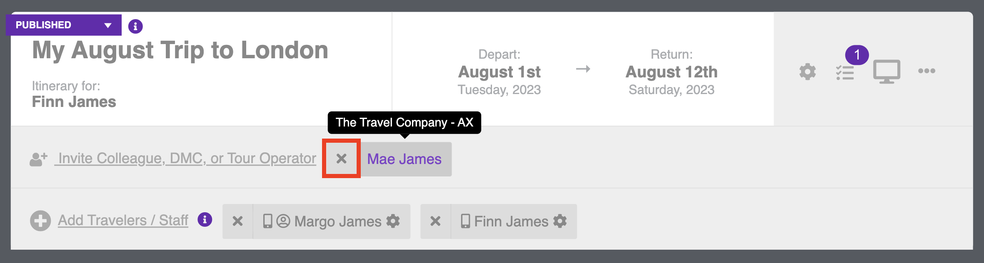The height and width of the screenshot is (263, 984).
Task: Open the itinerary settings gear icon
Action: point(807,72)
